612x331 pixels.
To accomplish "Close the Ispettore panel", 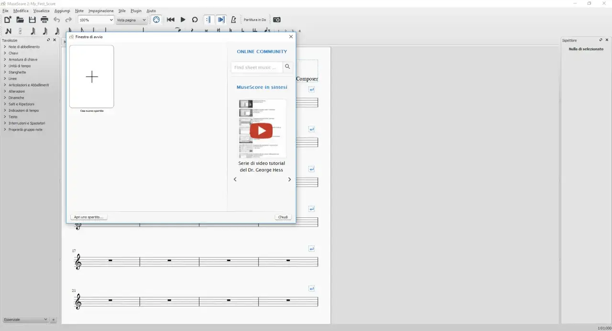I will point(607,40).
